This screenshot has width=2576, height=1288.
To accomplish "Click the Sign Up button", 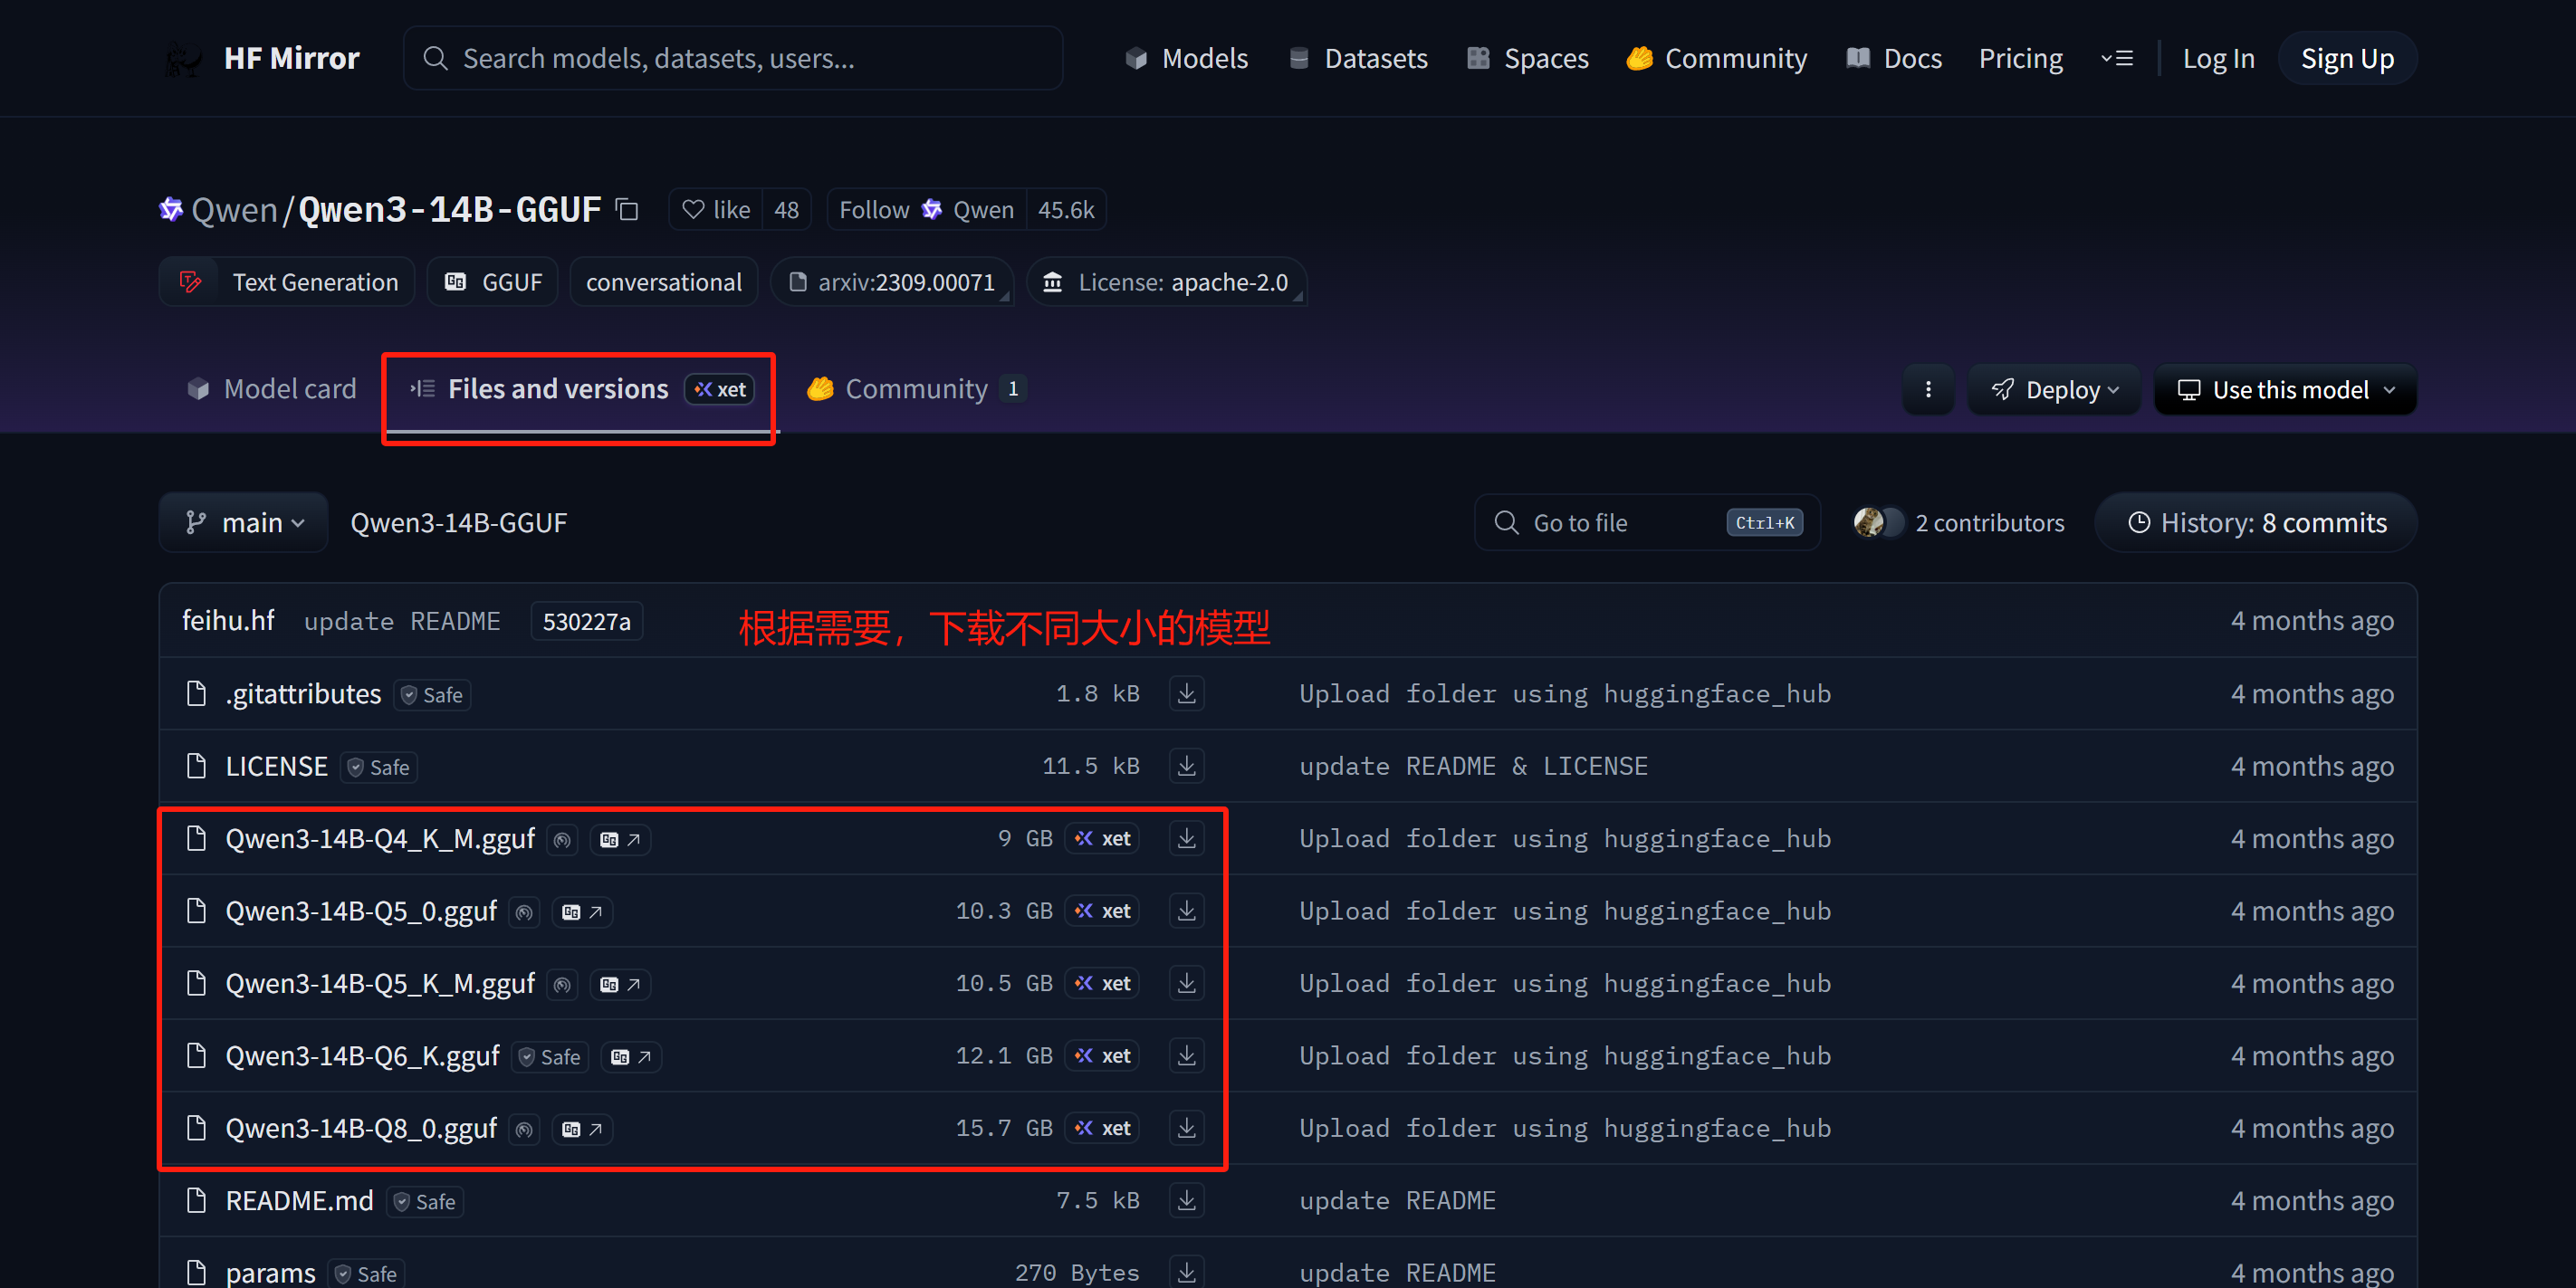I will point(2347,59).
